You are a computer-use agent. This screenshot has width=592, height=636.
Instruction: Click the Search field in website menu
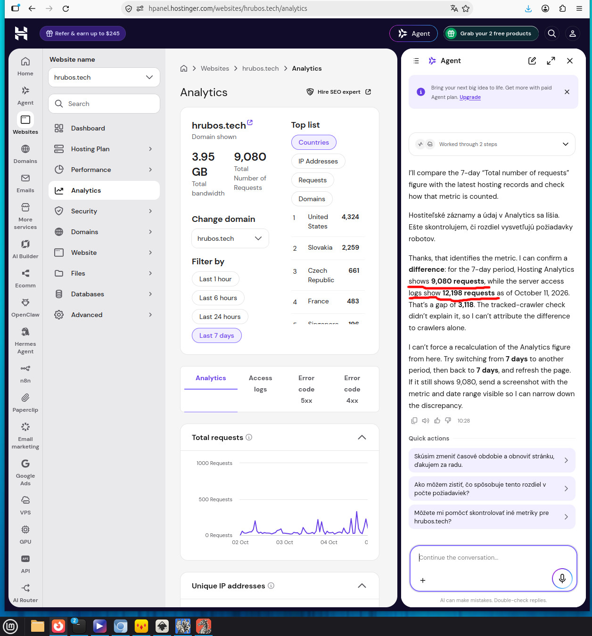pos(104,104)
